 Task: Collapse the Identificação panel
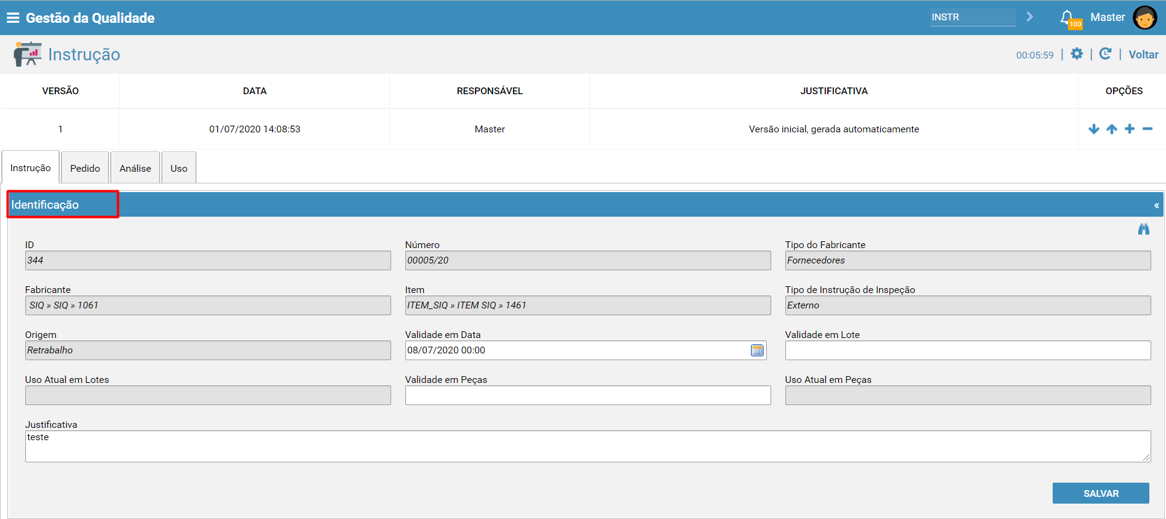coord(1156,205)
